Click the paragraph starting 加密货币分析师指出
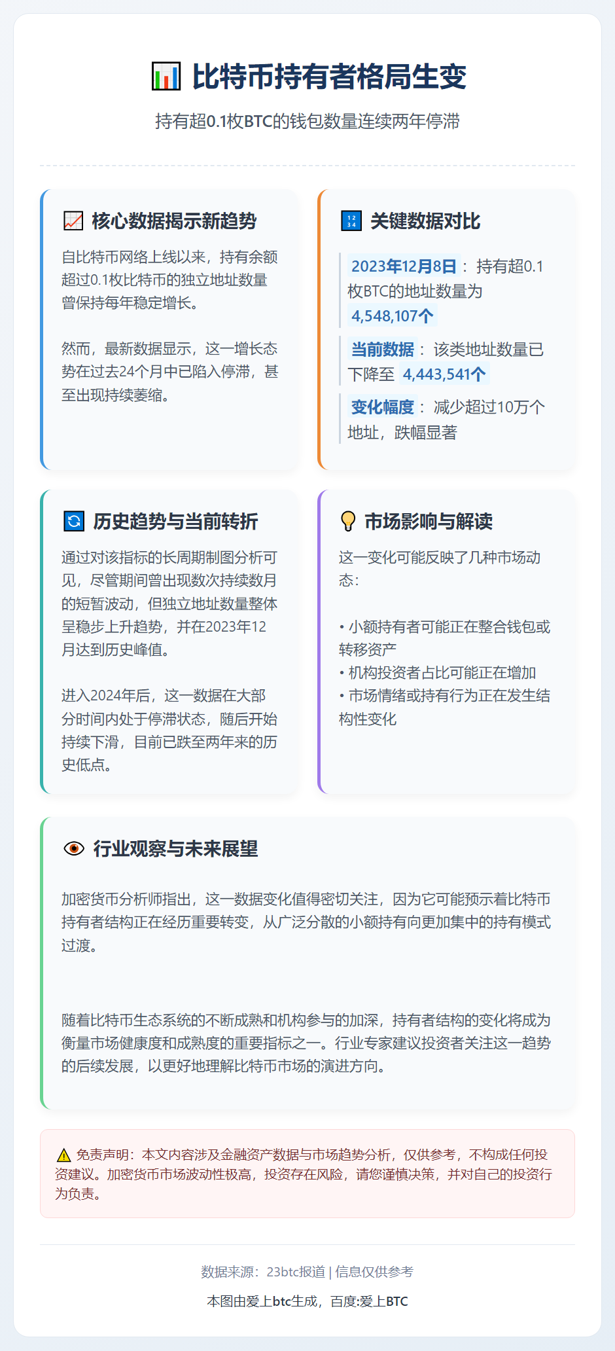The height and width of the screenshot is (1351, 615). [x=307, y=922]
